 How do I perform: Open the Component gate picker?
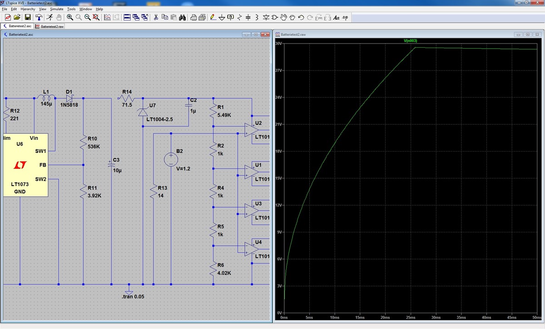click(x=275, y=17)
